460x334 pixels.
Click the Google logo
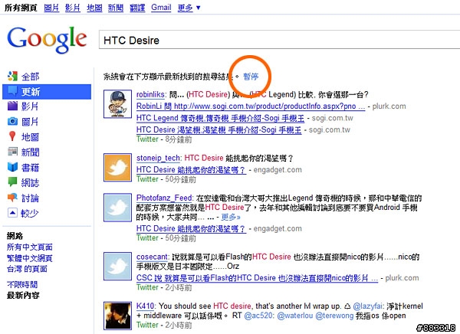pyautogui.click(x=47, y=40)
